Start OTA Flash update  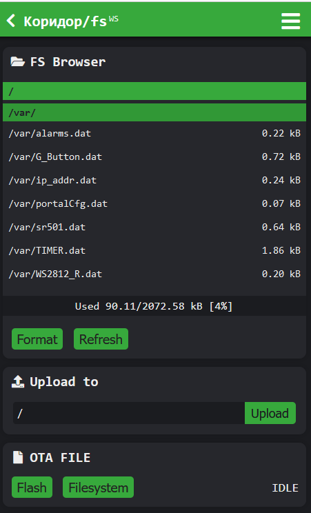(32, 487)
